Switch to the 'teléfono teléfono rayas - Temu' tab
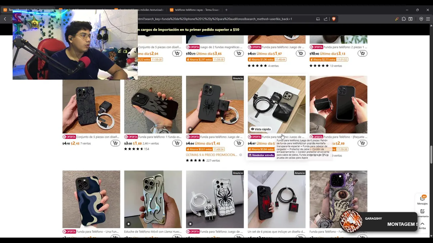The width and height of the screenshot is (433, 243). [x=195, y=10]
